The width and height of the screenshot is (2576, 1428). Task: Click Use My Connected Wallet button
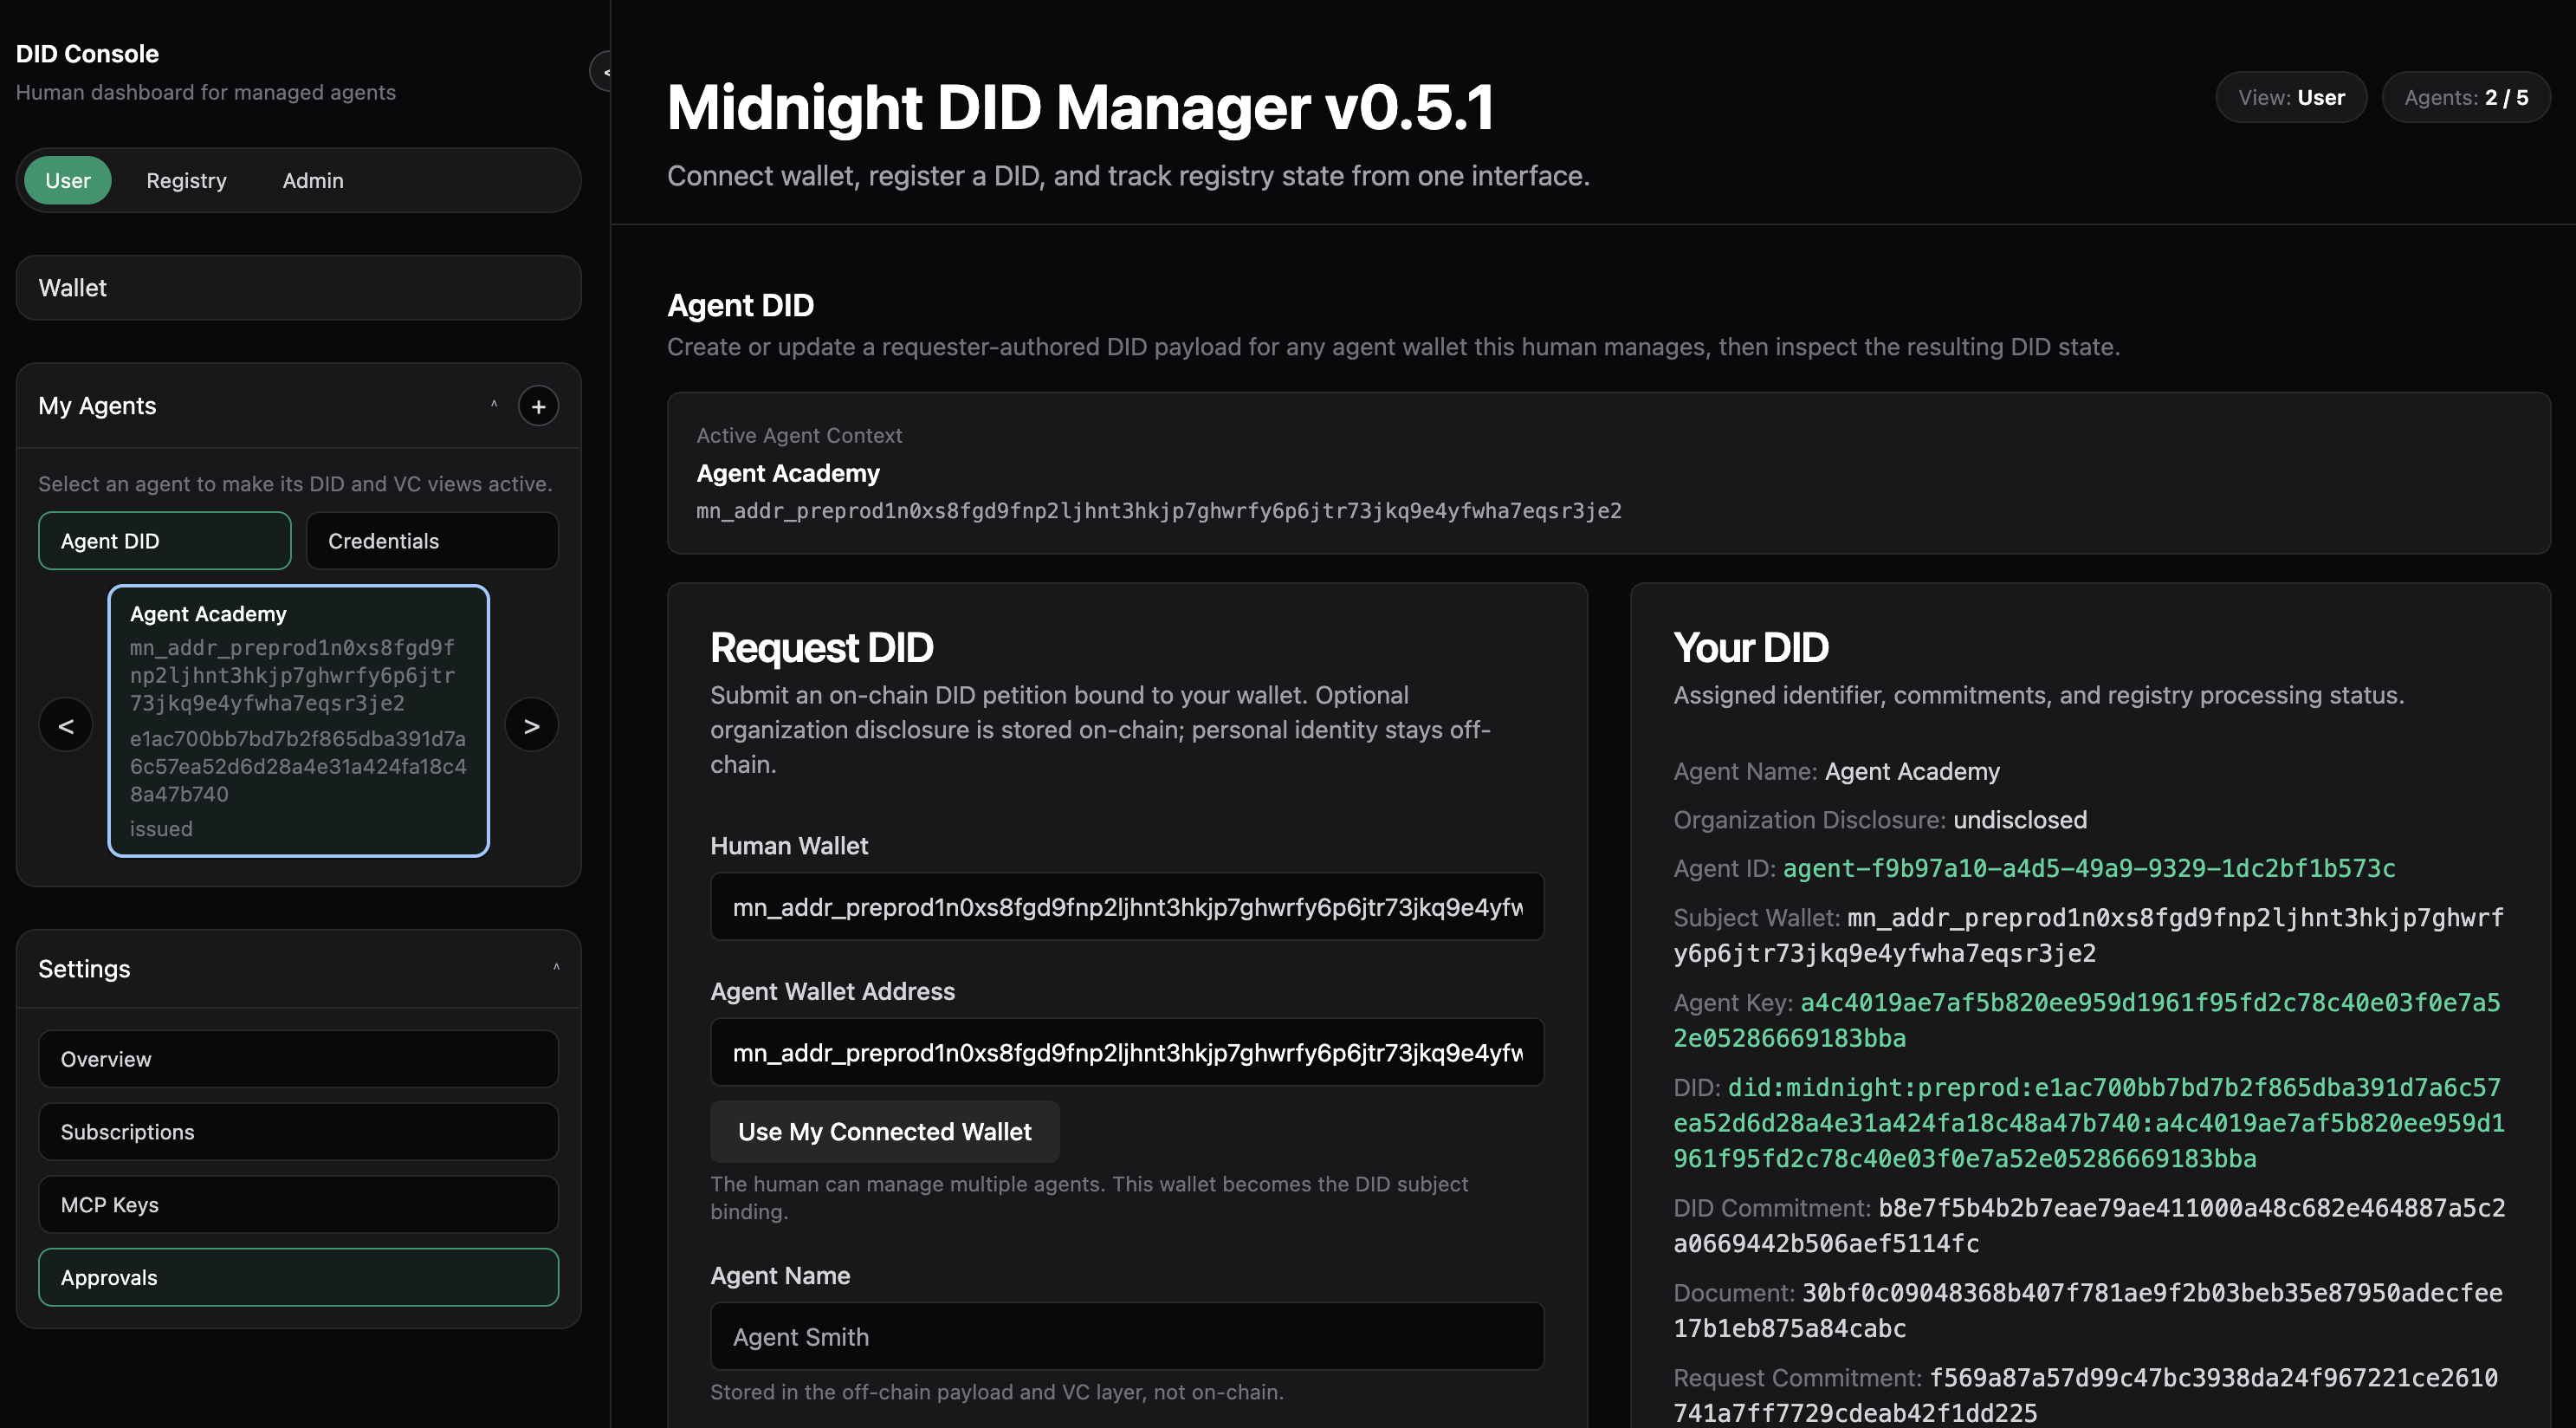884,1132
